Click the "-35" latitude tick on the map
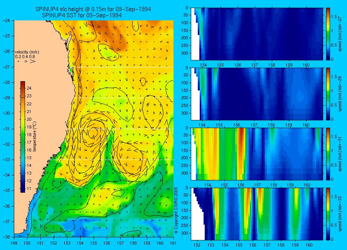Viewport: 347px width, 250px height. [x=6, y=190]
